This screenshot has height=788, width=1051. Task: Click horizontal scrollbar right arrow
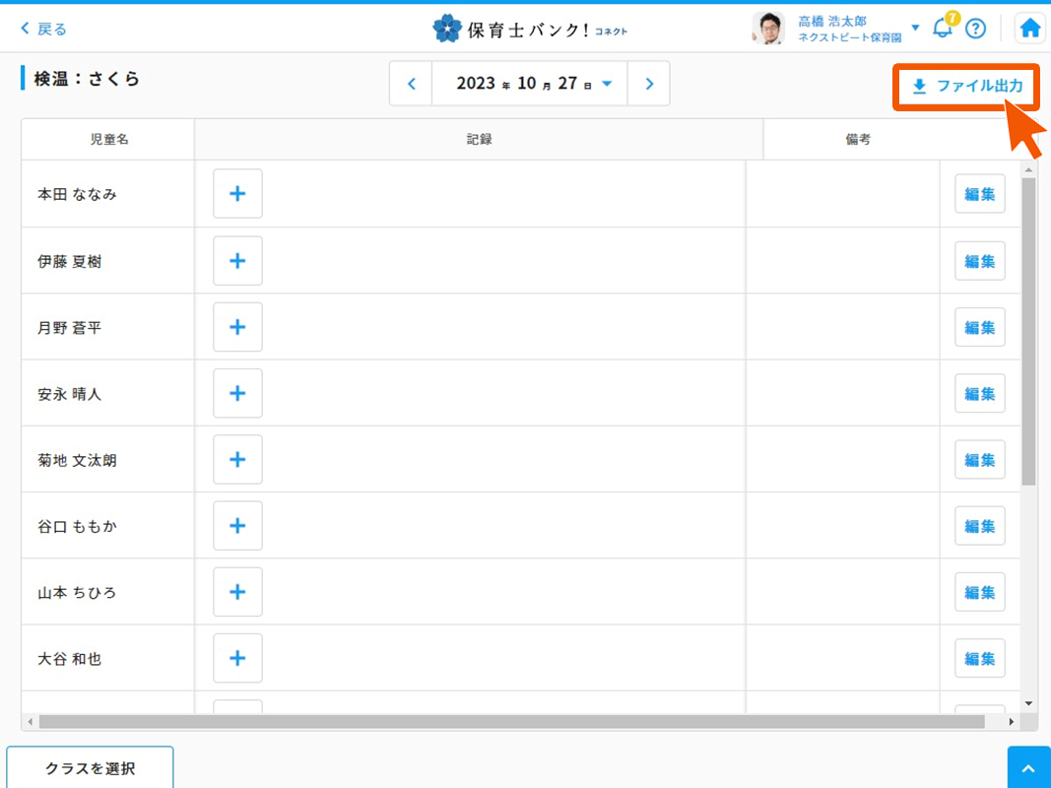click(1012, 722)
